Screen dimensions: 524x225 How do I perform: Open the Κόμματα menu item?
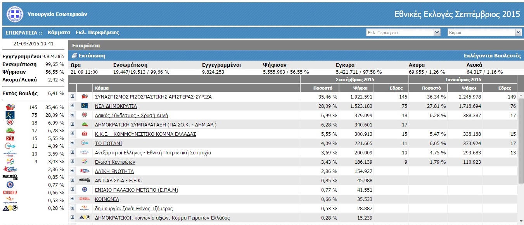[x=59, y=33]
